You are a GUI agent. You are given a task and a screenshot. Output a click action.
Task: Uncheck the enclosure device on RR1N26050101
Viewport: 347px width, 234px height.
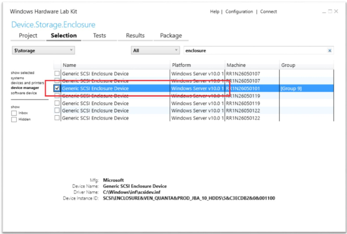coord(57,88)
